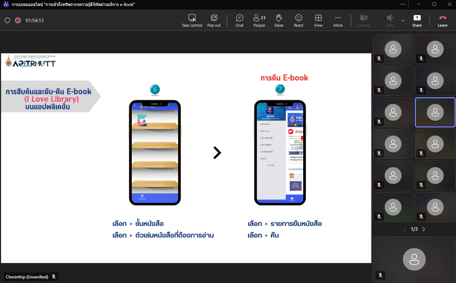Open the More actions menu
This screenshot has height=283, width=456.
pyautogui.click(x=338, y=20)
